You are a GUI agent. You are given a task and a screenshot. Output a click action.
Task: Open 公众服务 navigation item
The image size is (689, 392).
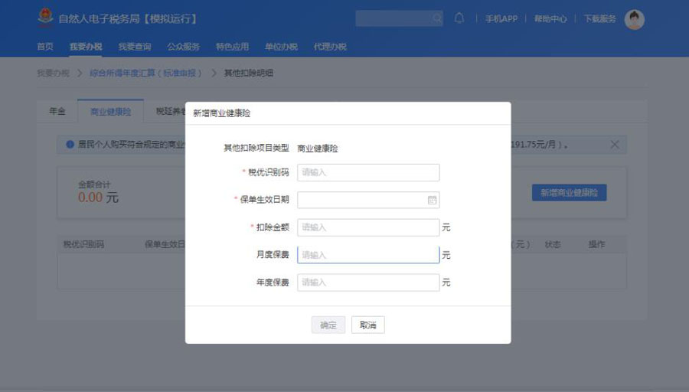click(x=183, y=47)
